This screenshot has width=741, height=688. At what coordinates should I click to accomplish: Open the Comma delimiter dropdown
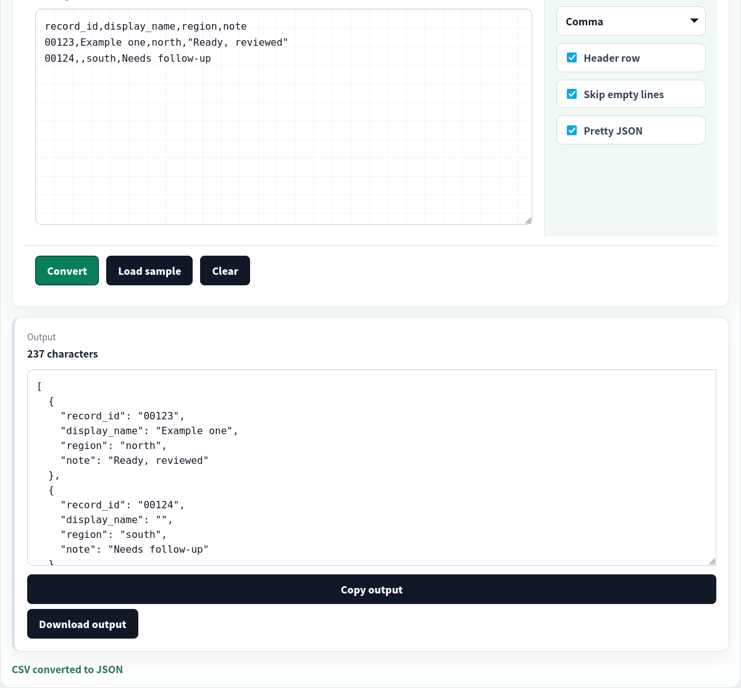coord(630,22)
